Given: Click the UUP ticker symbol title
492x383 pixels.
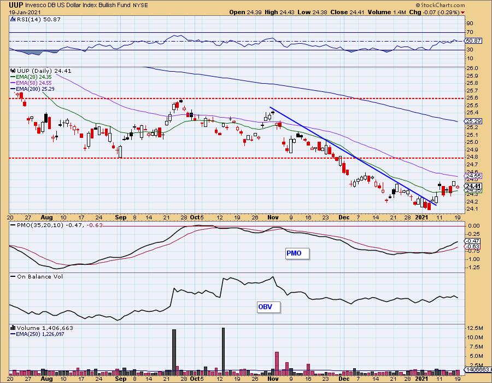Looking at the screenshot, I should pyautogui.click(x=16, y=5).
